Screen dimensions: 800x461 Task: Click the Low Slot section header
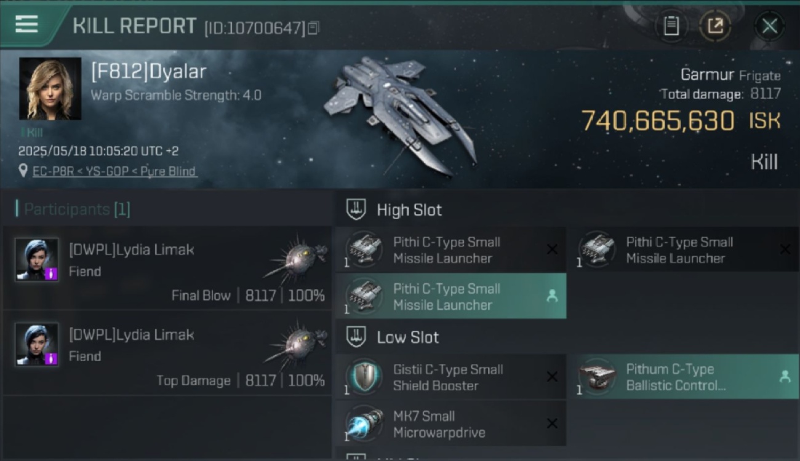pos(408,337)
